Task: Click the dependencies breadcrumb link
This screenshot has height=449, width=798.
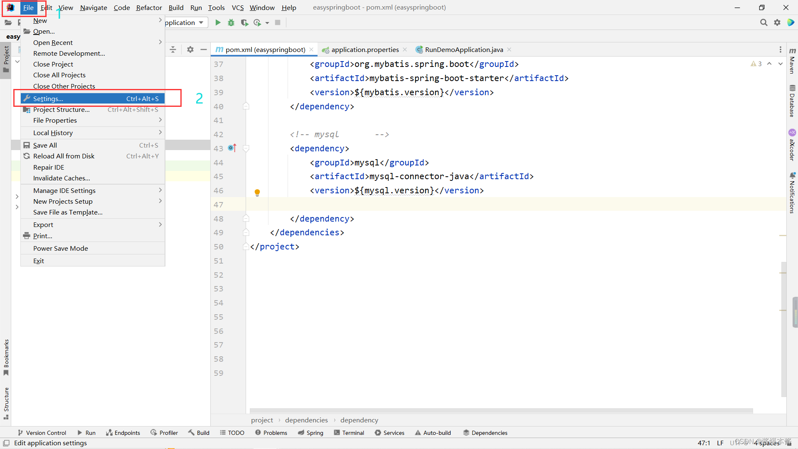Action: pos(306,420)
